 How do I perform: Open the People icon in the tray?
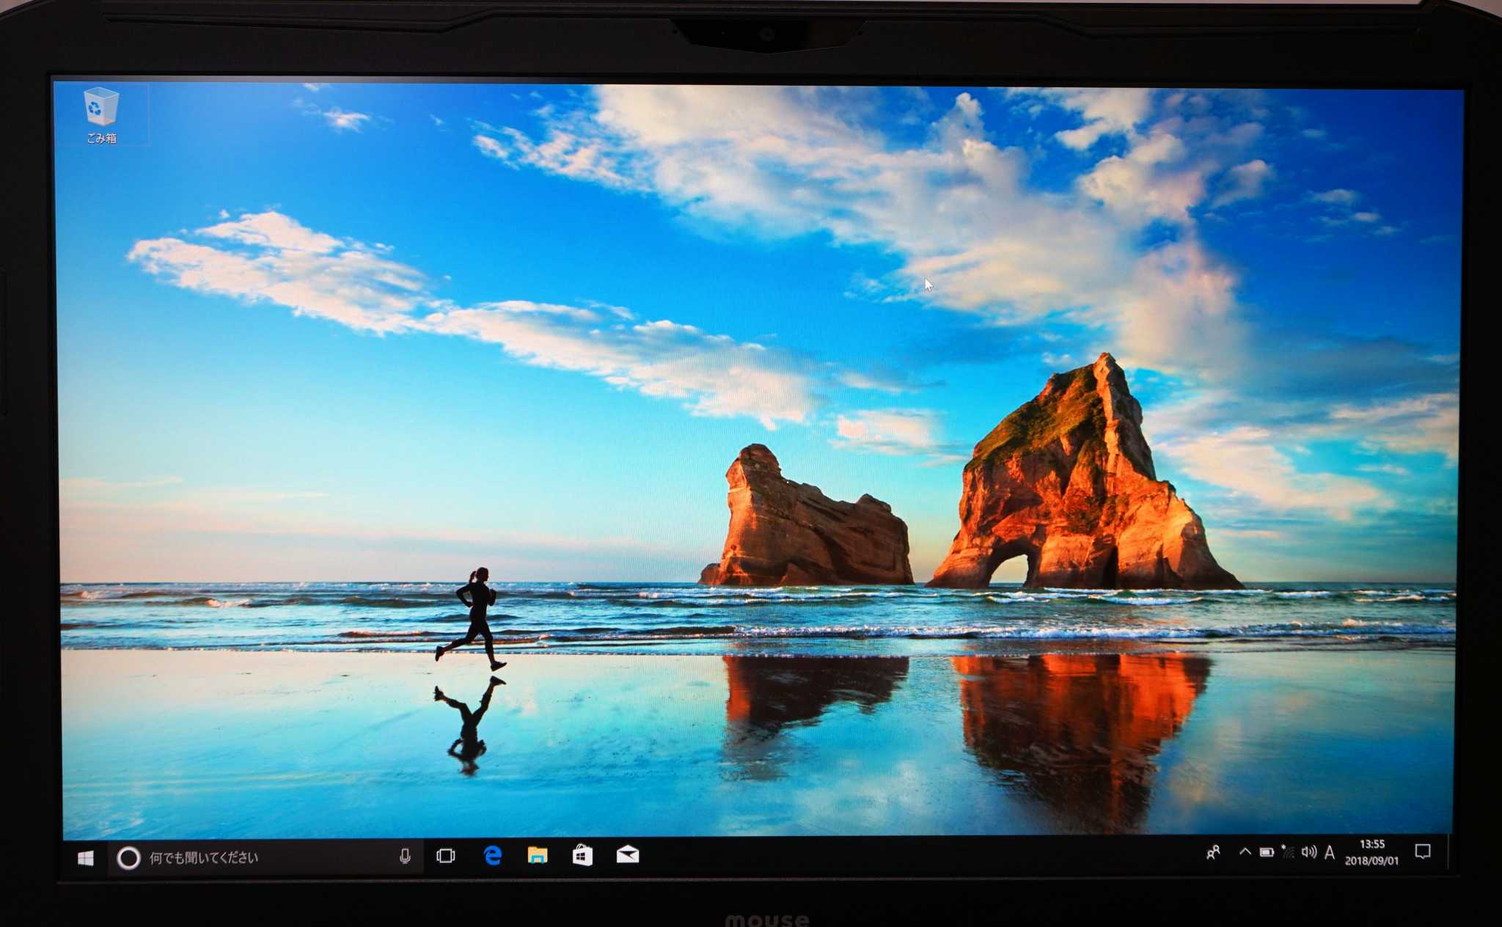[x=1213, y=852]
